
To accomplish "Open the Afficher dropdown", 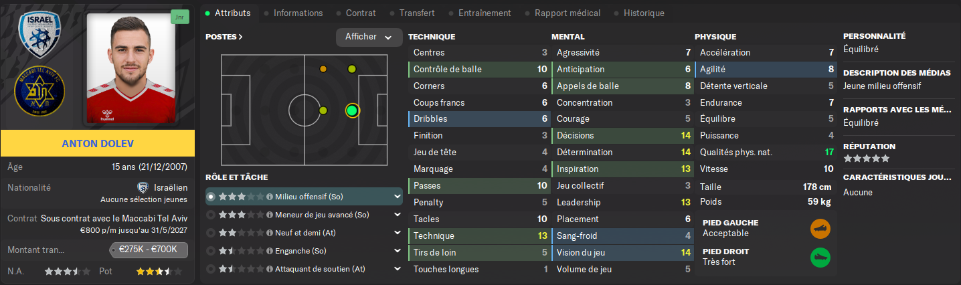I will point(369,37).
